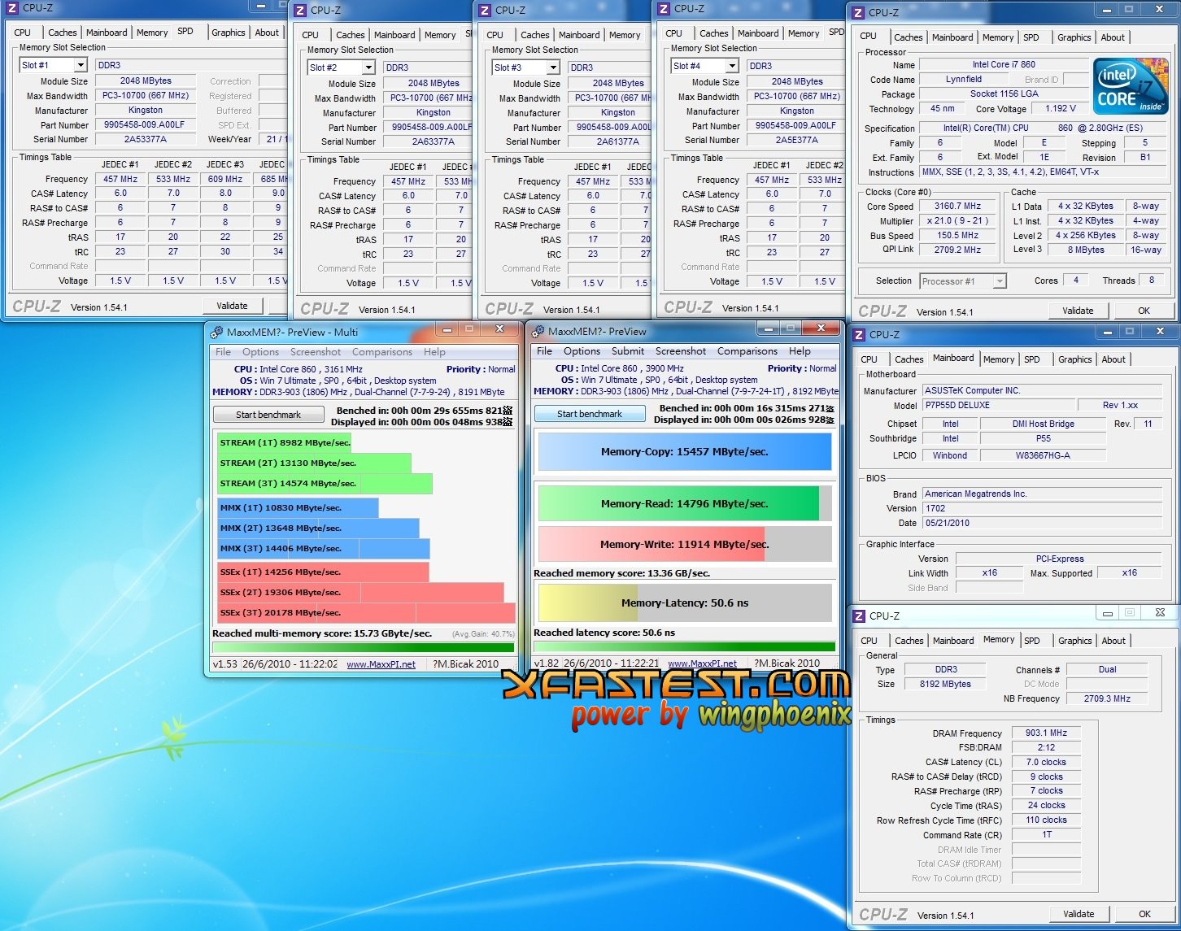The height and width of the screenshot is (931, 1181).
Task: Click the Command Rate value 1T
Action: (1046, 834)
